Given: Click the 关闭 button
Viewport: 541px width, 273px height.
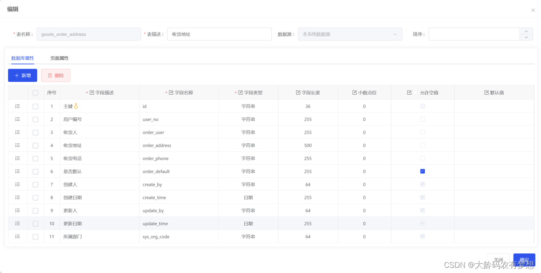Looking at the screenshot, I should (x=498, y=260).
